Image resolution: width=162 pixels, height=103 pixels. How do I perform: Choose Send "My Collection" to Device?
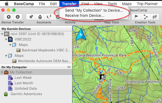tap(94, 10)
